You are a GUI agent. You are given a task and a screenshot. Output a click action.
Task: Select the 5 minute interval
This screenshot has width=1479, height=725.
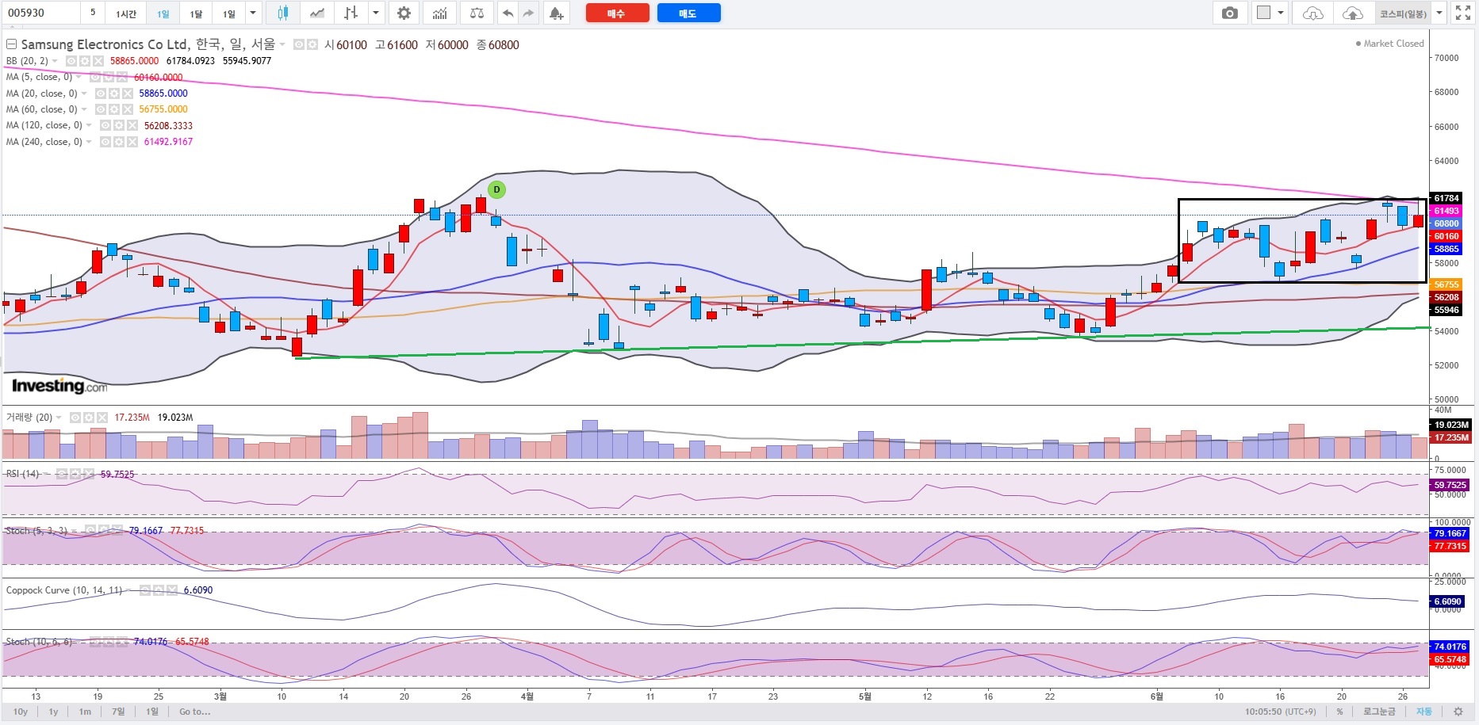tap(93, 13)
